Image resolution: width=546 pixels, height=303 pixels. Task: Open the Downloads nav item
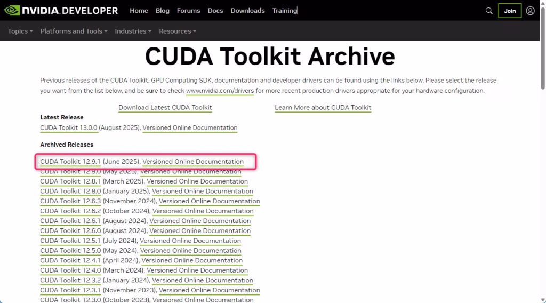click(247, 11)
